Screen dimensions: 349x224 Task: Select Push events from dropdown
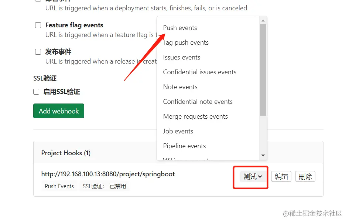click(180, 28)
